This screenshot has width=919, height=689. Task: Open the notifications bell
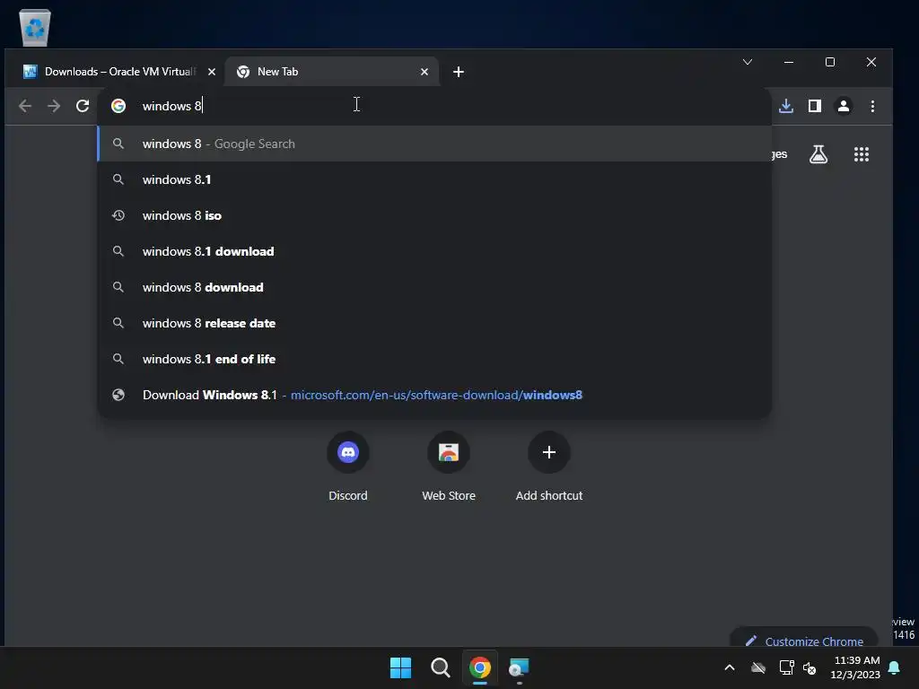[895, 667]
